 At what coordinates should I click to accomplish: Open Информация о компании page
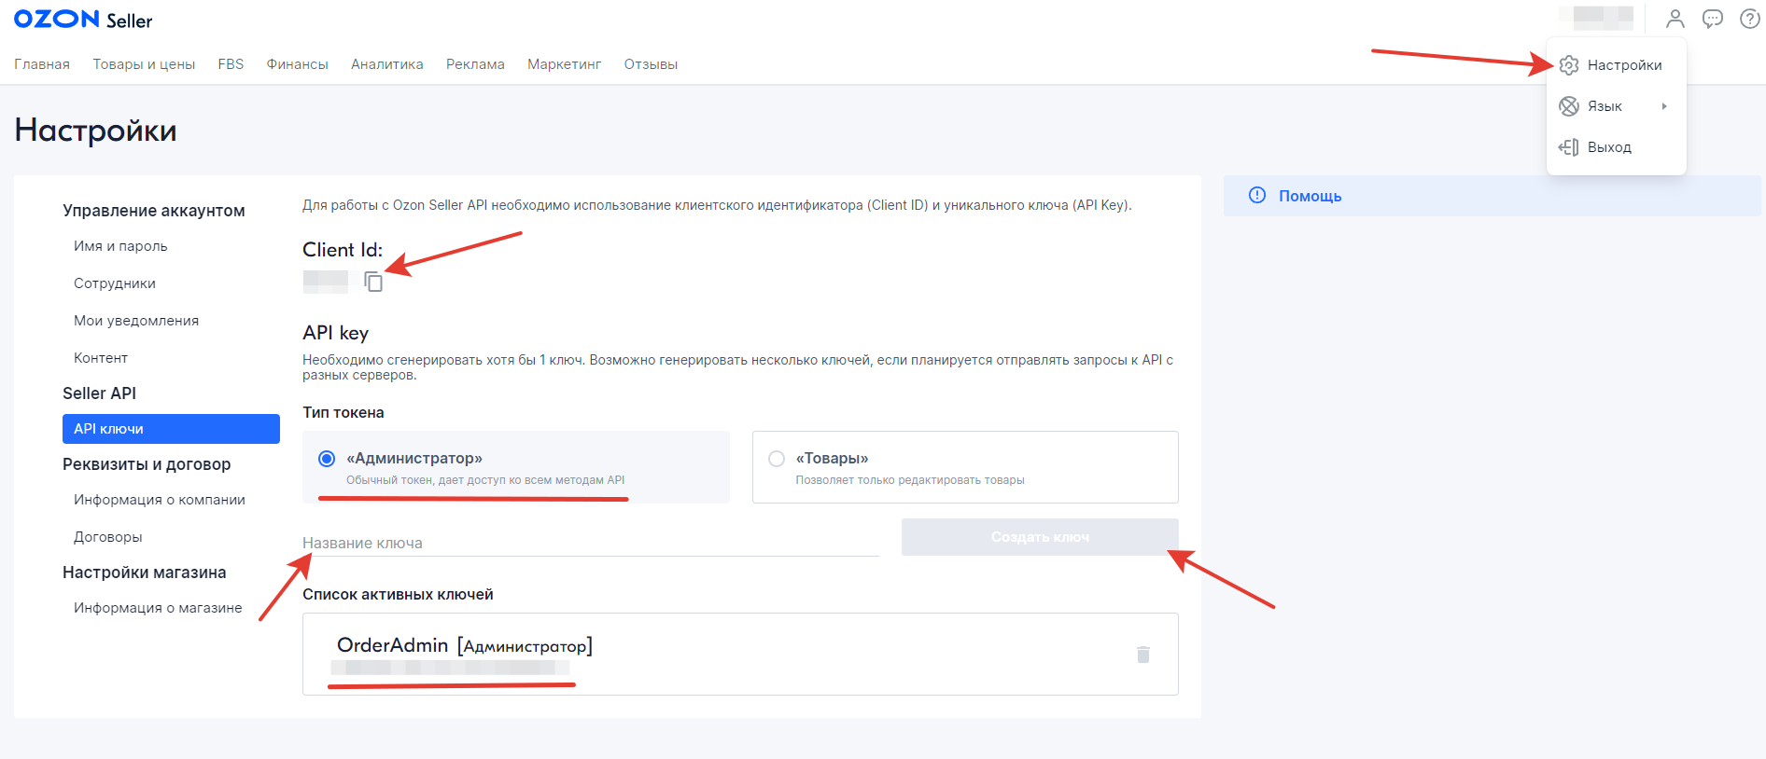160,500
